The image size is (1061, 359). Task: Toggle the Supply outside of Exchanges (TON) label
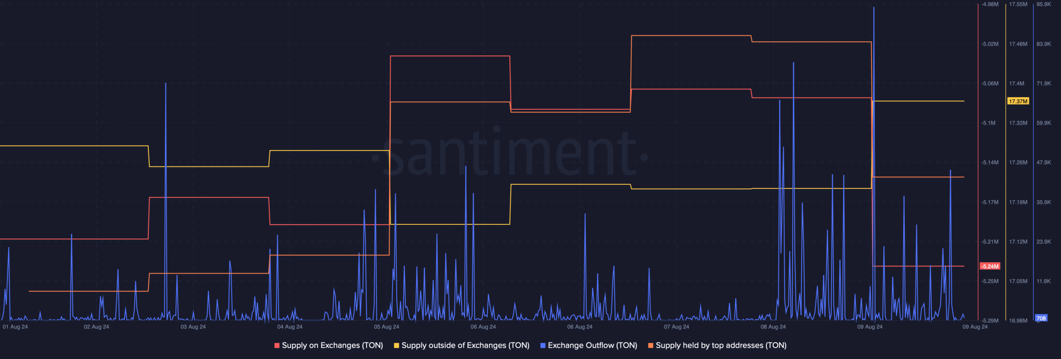465,345
